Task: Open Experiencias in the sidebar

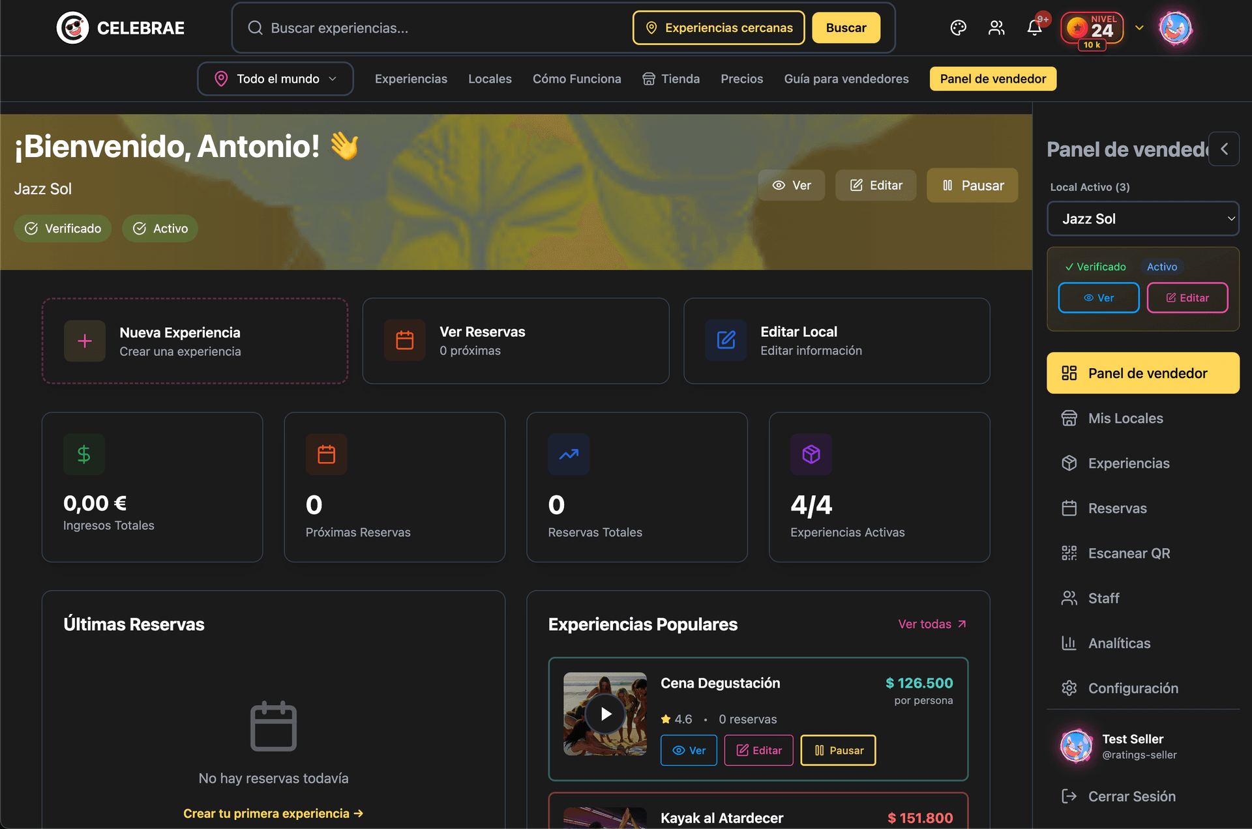Action: (x=1142, y=463)
